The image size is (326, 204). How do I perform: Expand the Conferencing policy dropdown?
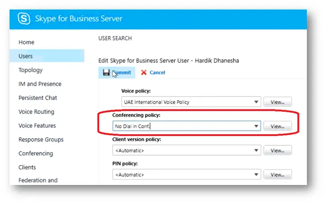coord(187,126)
